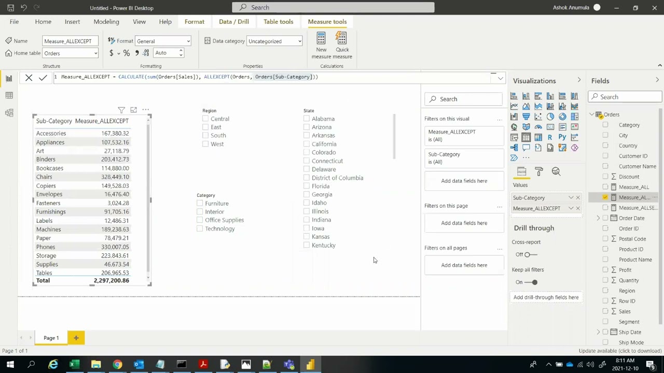Check the Technology category checkbox
Viewport: 664px width, 373px height.
coord(200,228)
